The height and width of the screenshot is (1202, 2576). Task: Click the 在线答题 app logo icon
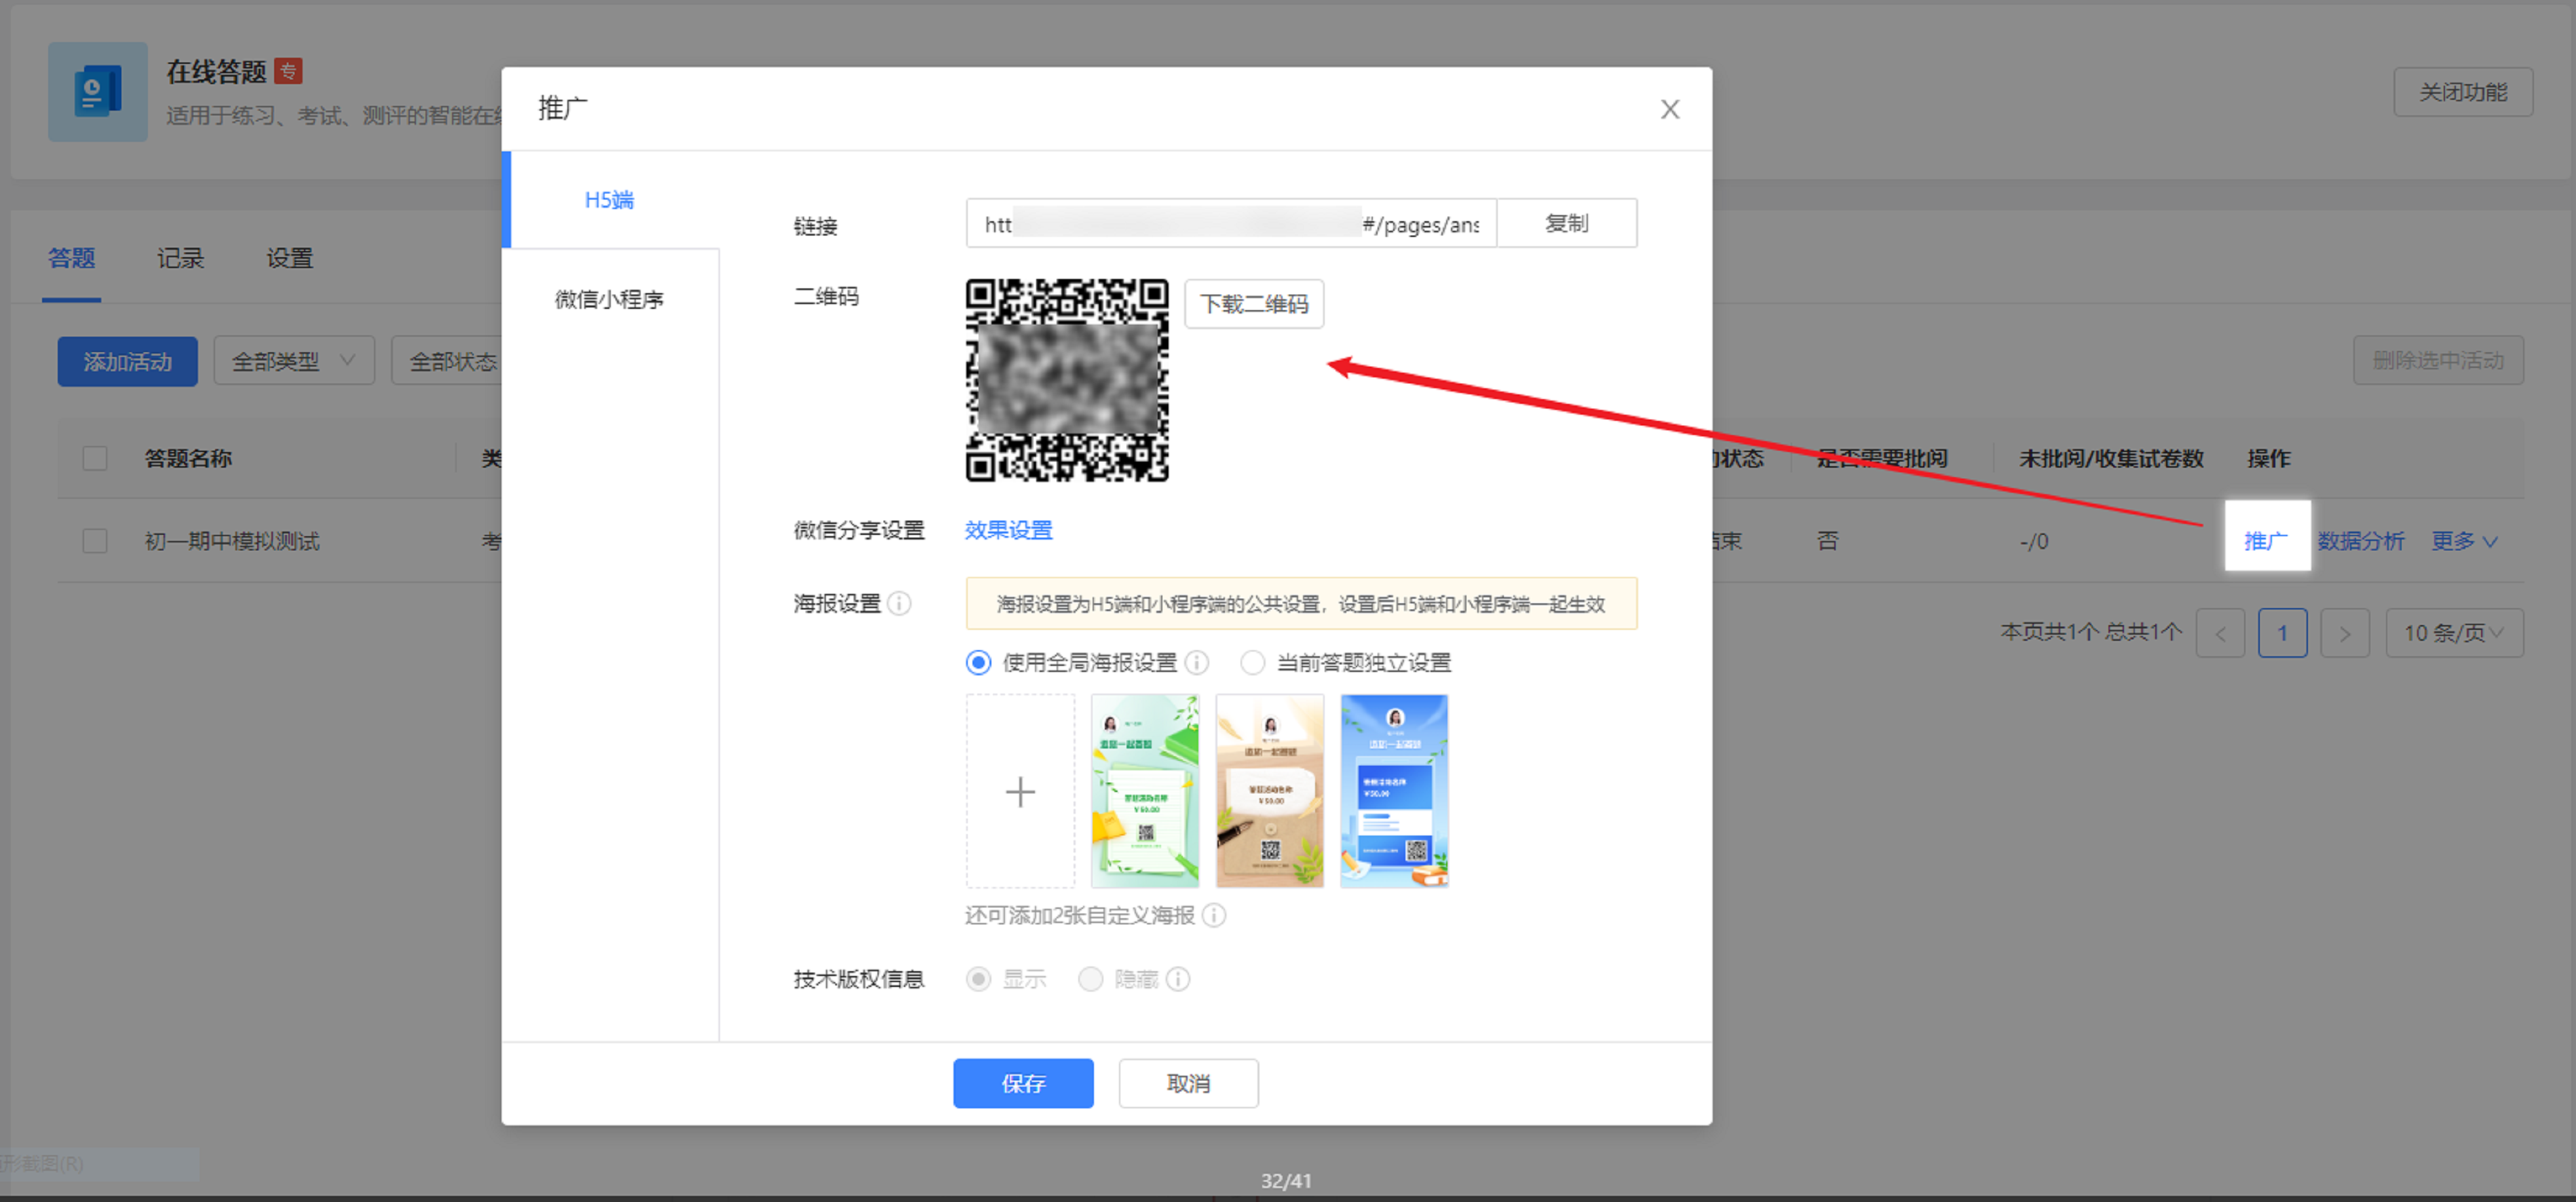click(98, 92)
